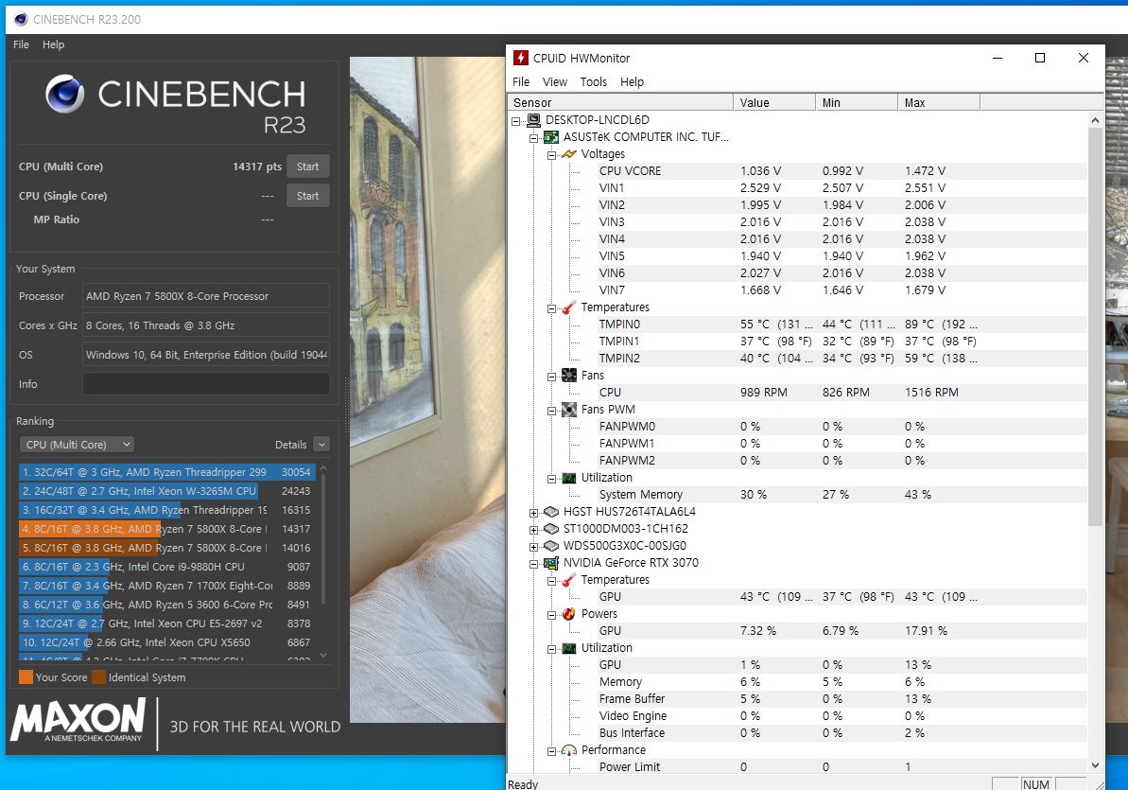This screenshot has width=1128, height=790.
Task: Open Cinebench File menu
Action: 21,44
